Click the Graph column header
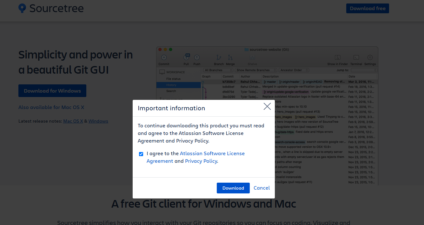 (x=206, y=76)
